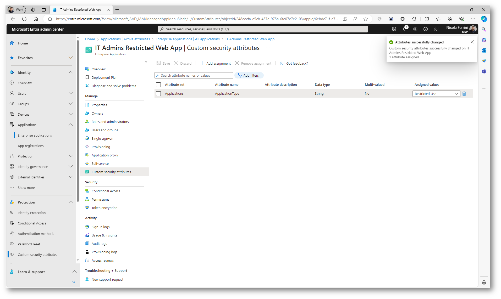Open Single sign-on menu item
The width and height of the screenshot is (501, 299).
click(x=102, y=138)
